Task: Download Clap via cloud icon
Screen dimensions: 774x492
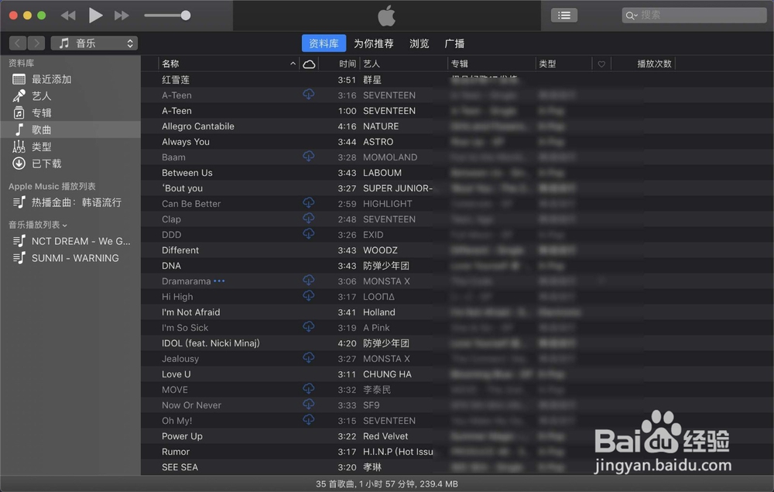Action: click(x=309, y=218)
